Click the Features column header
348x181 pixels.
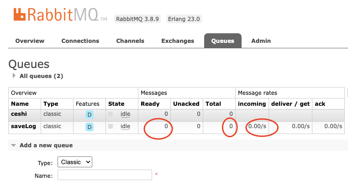click(x=87, y=104)
